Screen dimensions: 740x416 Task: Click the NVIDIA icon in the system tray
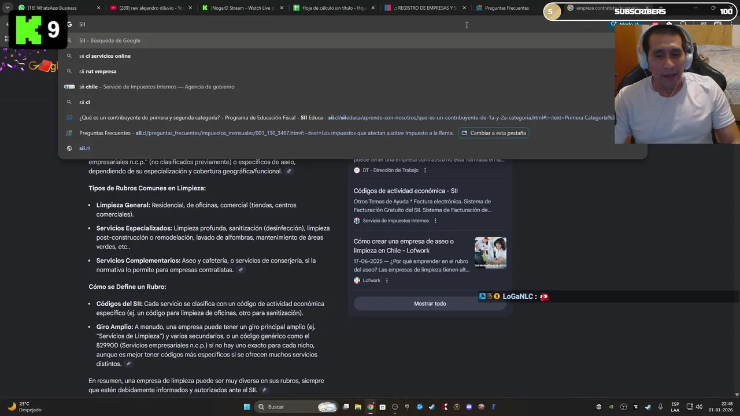pyautogui.click(x=611, y=407)
